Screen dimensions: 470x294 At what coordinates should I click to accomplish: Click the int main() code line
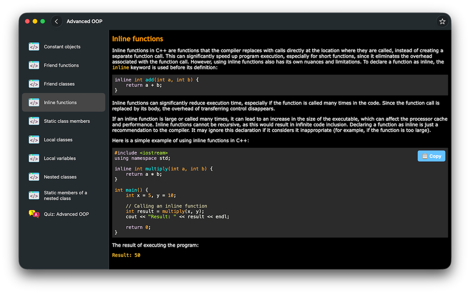[131, 190]
